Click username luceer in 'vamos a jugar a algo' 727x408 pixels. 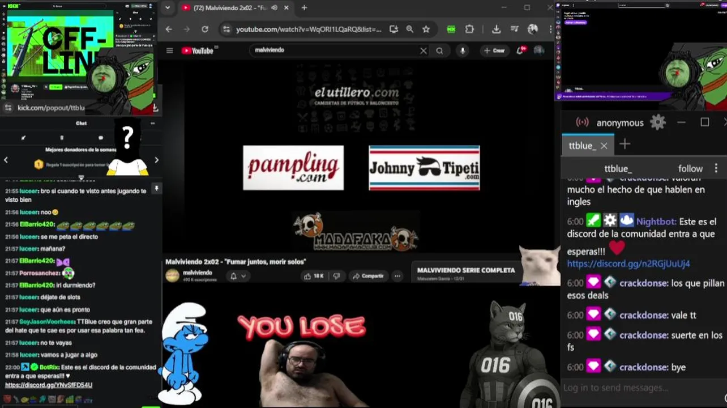pyautogui.click(x=29, y=355)
